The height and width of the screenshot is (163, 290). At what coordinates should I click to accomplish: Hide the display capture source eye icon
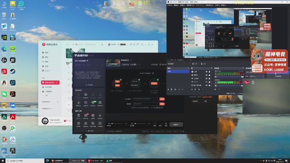(x=206, y=85)
